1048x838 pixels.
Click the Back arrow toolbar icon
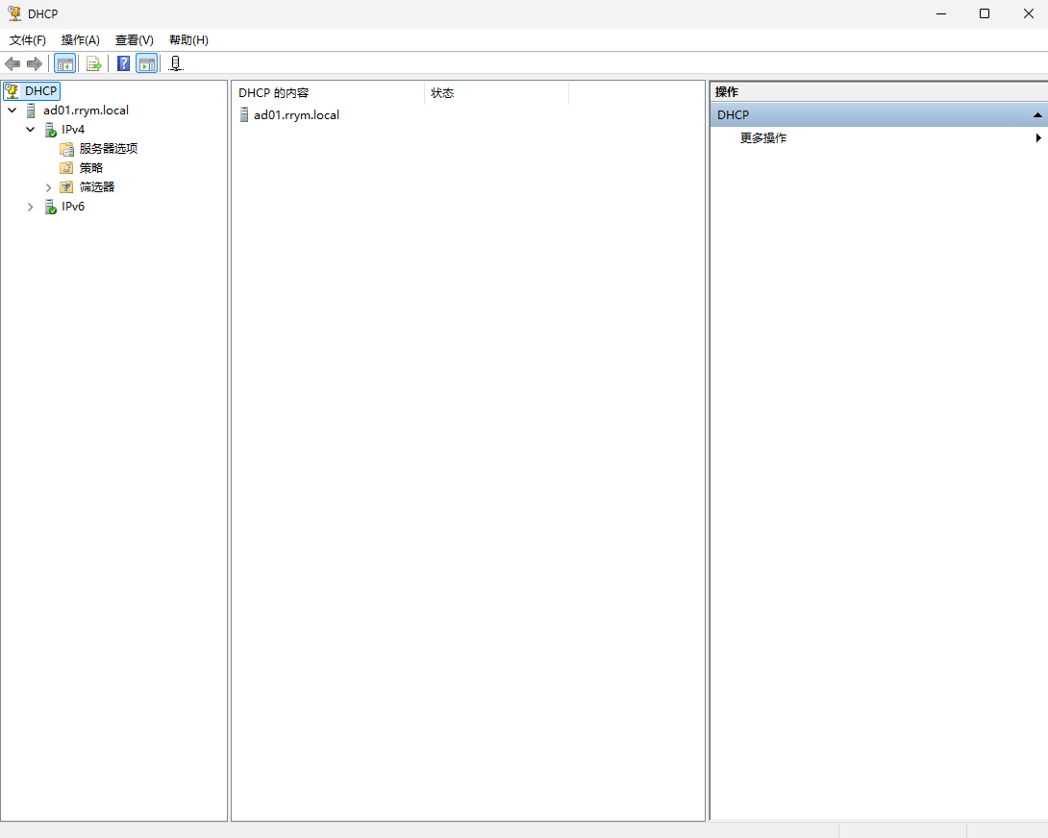coord(12,63)
